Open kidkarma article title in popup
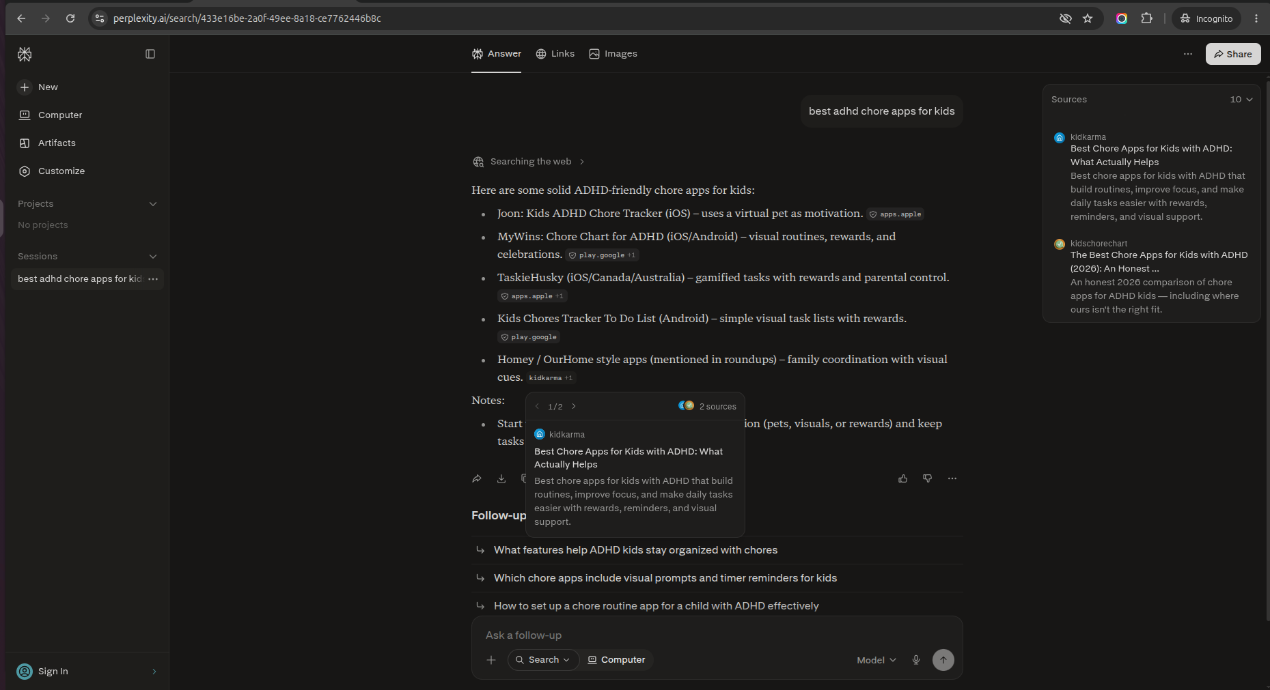Viewport: 1270px width, 690px height. coord(629,458)
